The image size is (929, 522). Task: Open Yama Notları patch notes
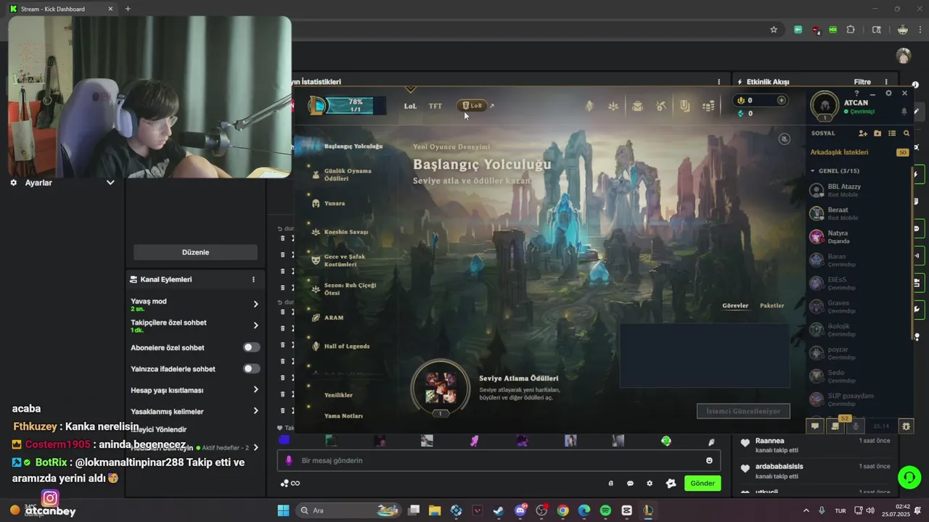pyautogui.click(x=343, y=416)
